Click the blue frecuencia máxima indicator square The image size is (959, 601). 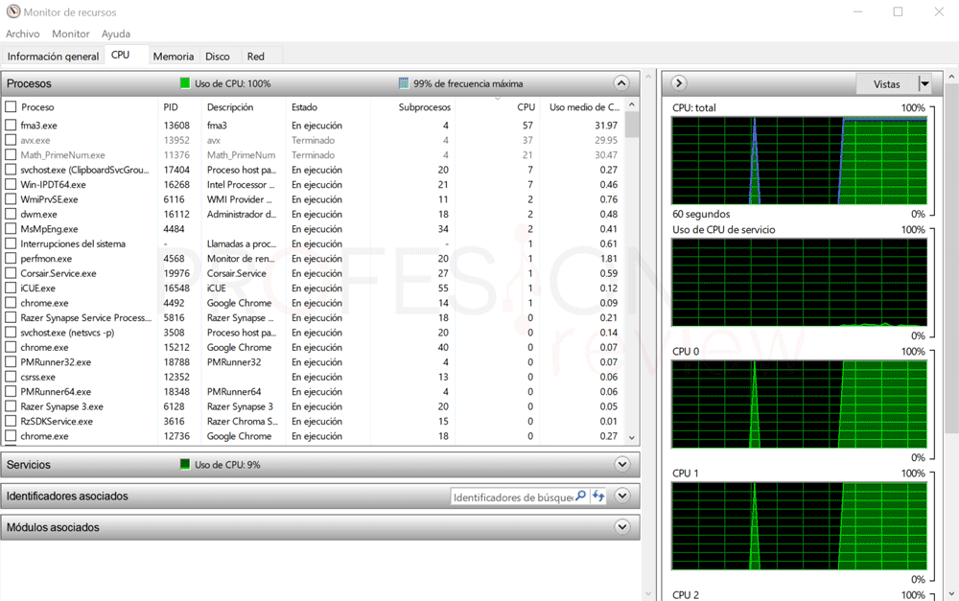tap(404, 83)
